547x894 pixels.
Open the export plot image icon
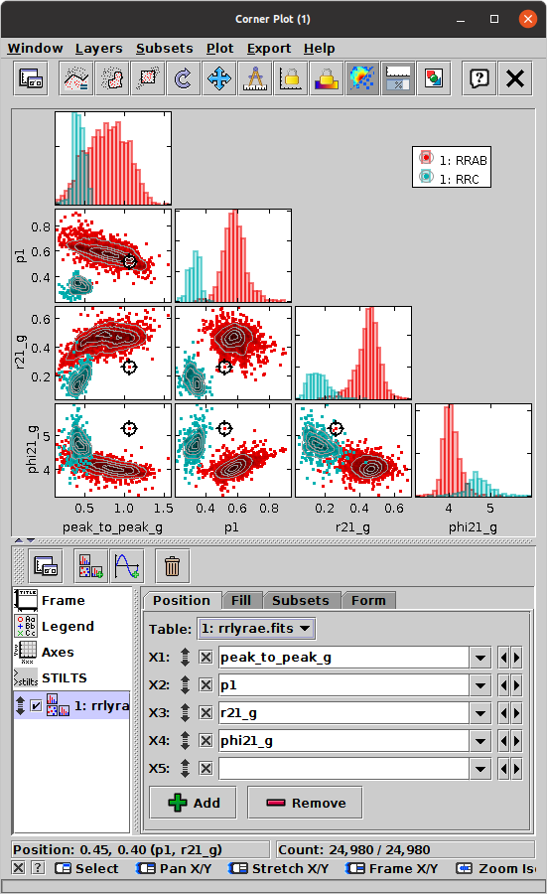[434, 78]
